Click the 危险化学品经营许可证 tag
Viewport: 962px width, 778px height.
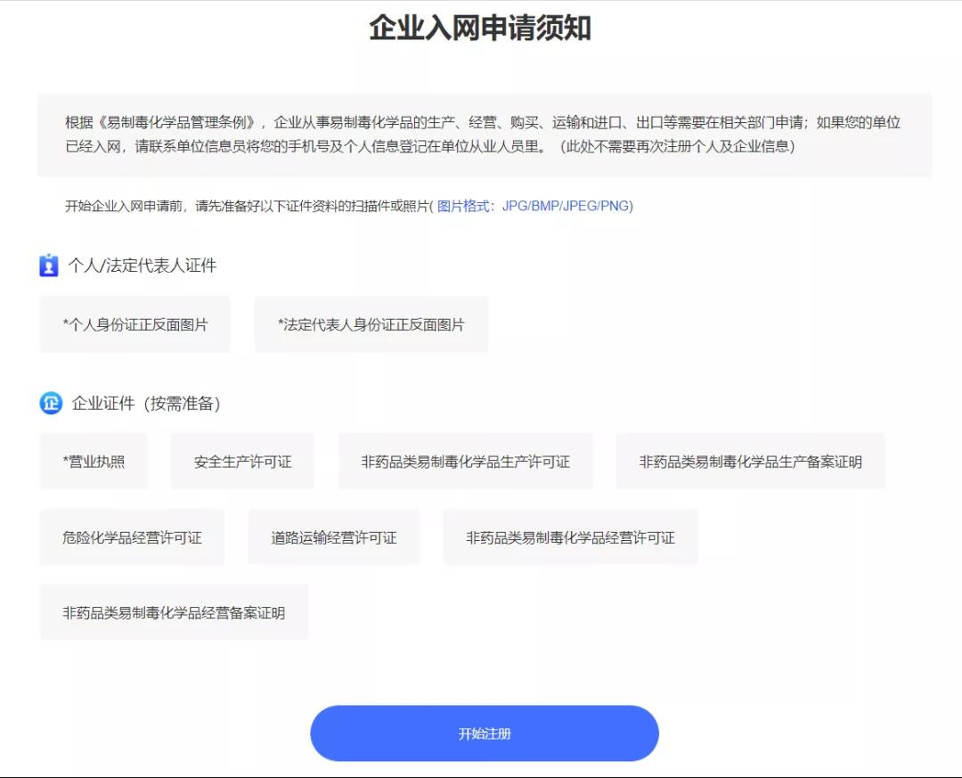point(132,537)
